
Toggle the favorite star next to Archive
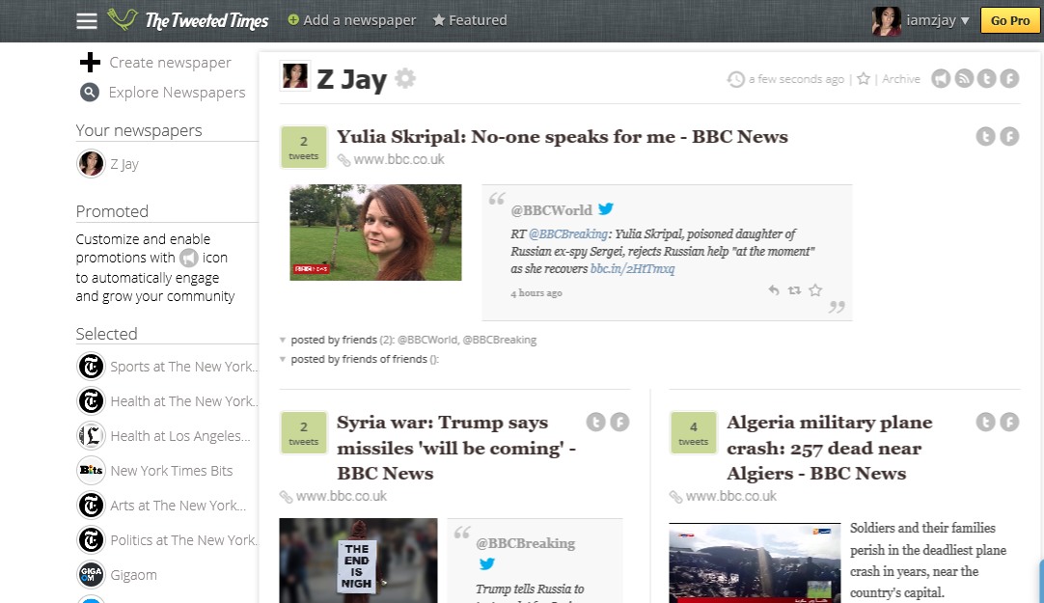tap(864, 79)
